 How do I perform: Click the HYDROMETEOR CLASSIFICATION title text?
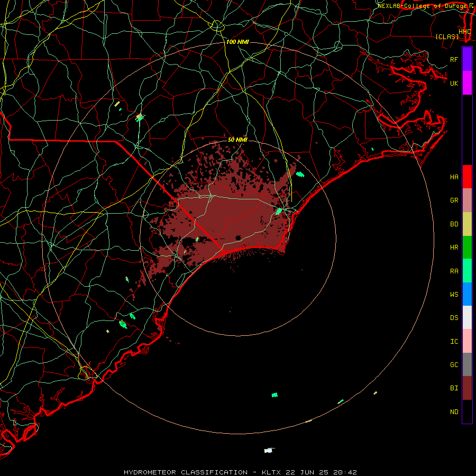coord(186,472)
